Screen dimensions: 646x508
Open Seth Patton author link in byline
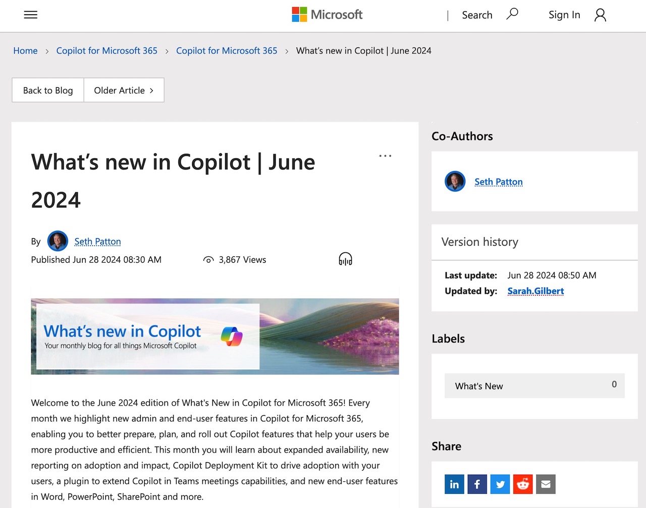(x=98, y=242)
